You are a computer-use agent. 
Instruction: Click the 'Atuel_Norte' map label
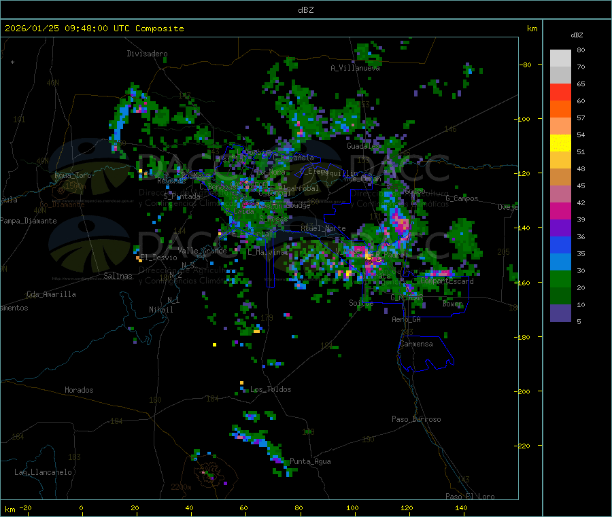[323, 228]
